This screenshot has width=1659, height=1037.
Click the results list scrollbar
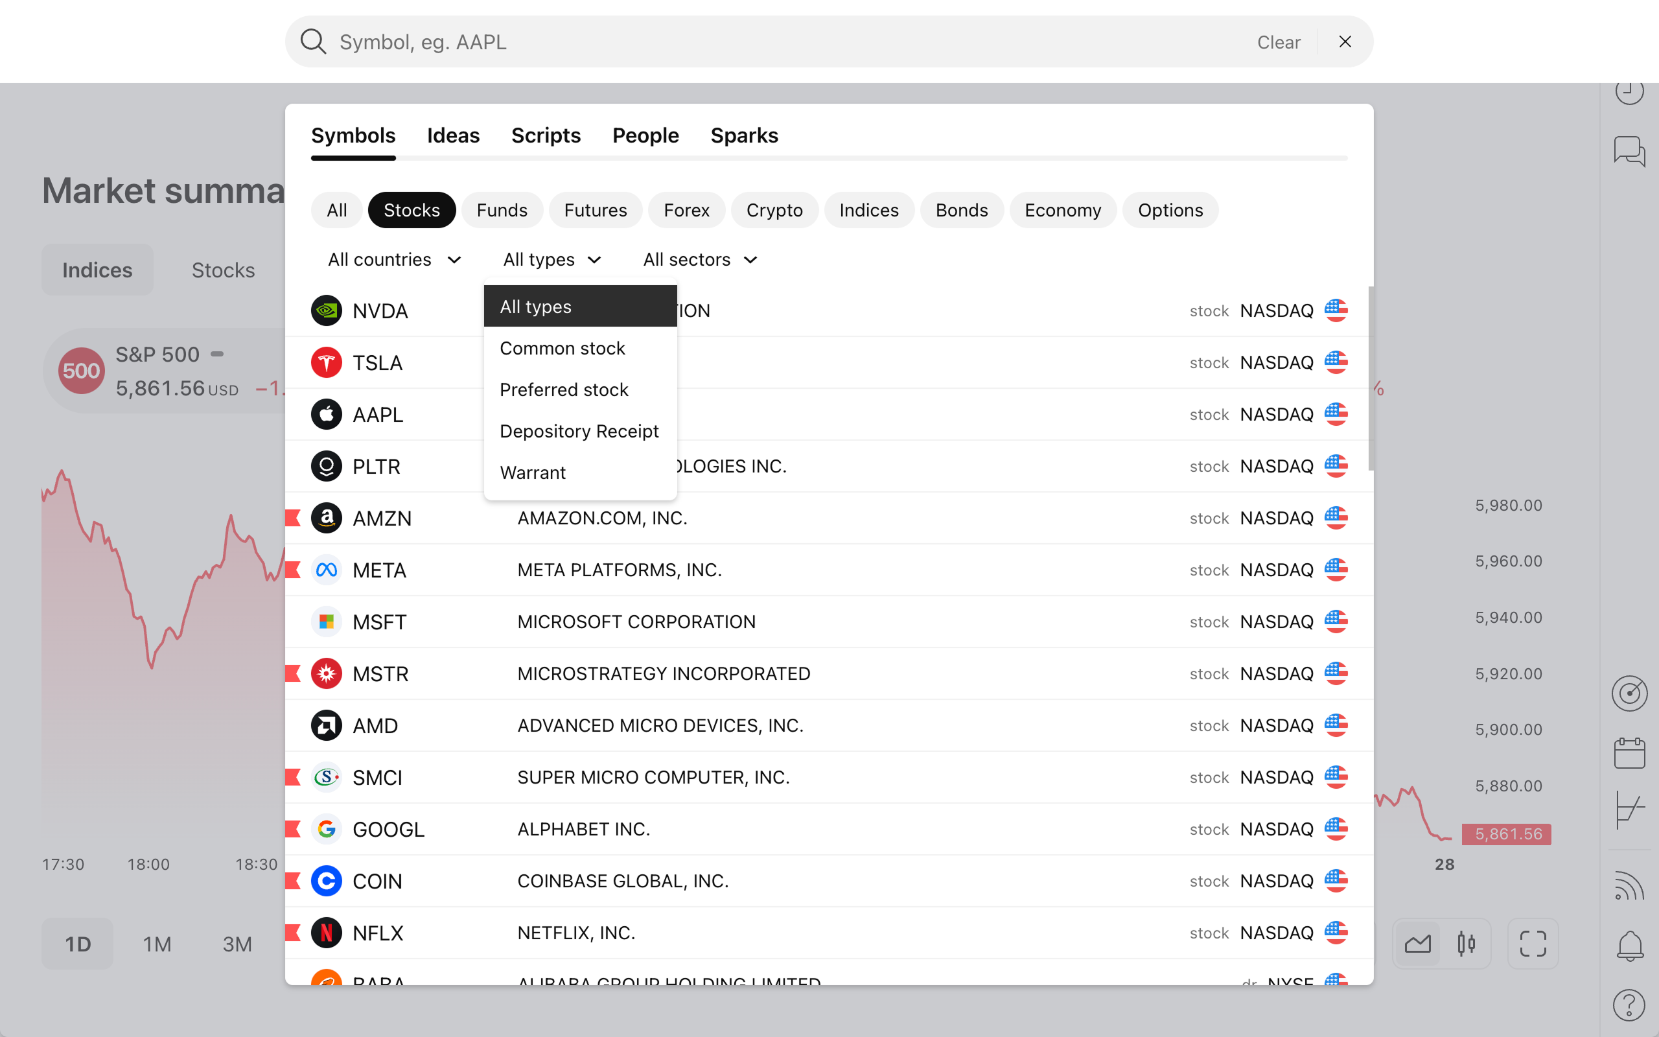coord(1370,378)
